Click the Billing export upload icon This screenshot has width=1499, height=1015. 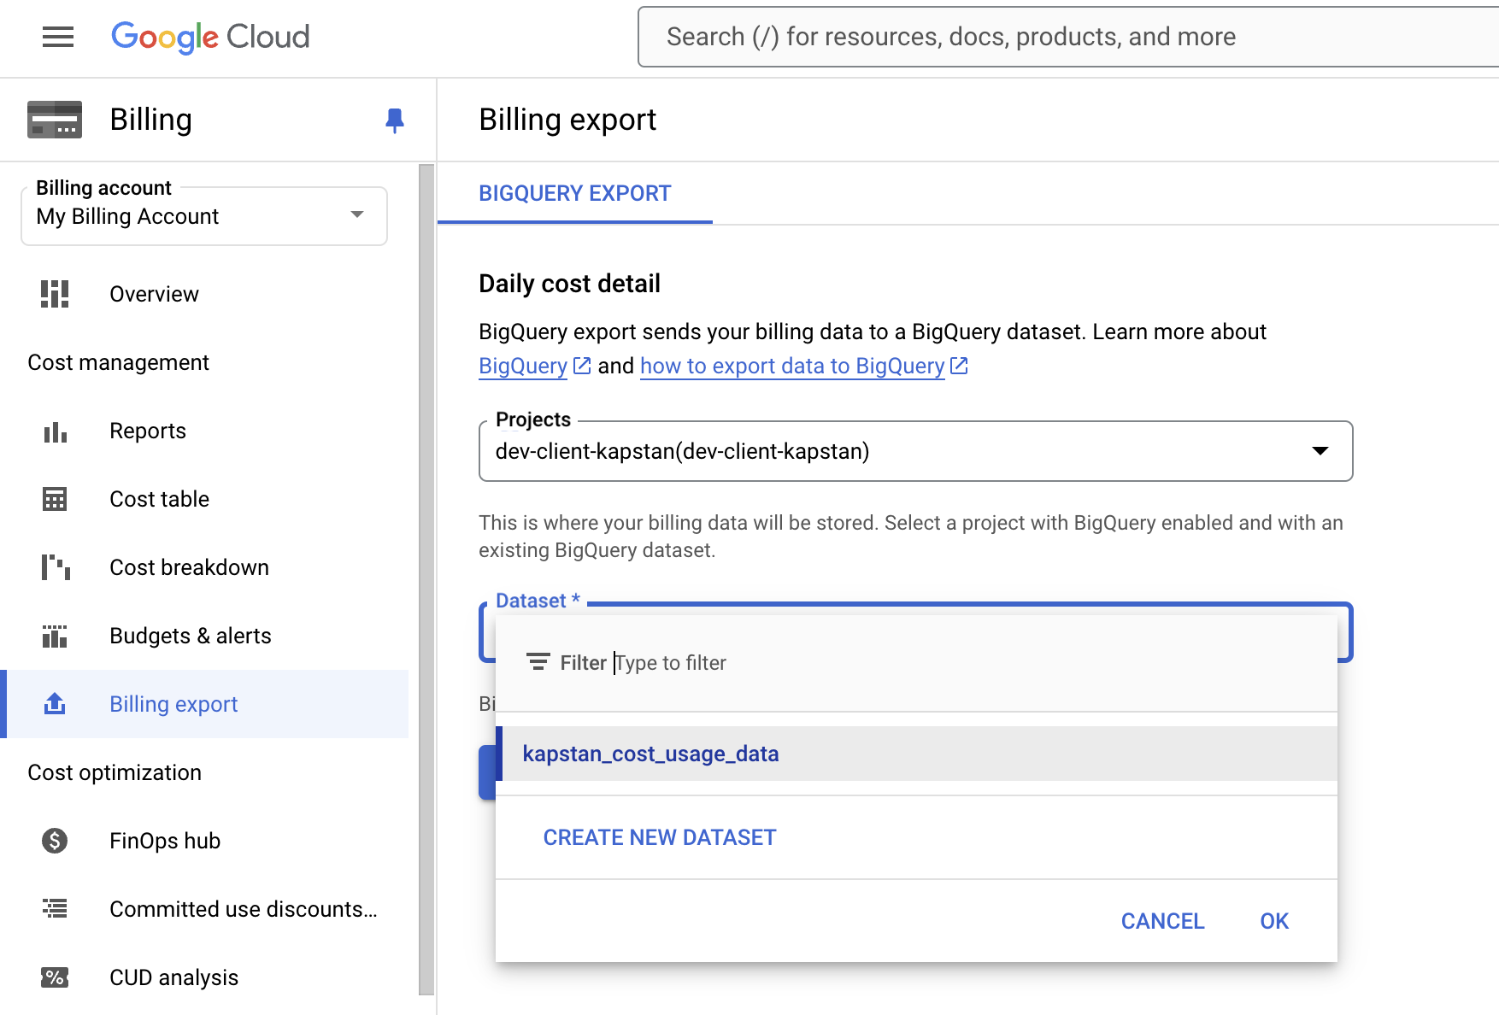(55, 704)
